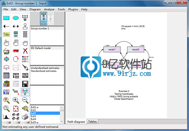Run the calculate estimates tool
The width and height of the screenshot is (189, 131).
[x=25, y=76]
